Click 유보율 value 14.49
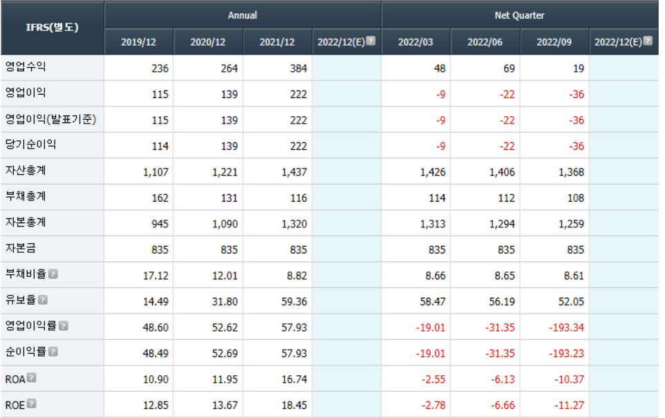The image size is (665, 418). coord(155,301)
